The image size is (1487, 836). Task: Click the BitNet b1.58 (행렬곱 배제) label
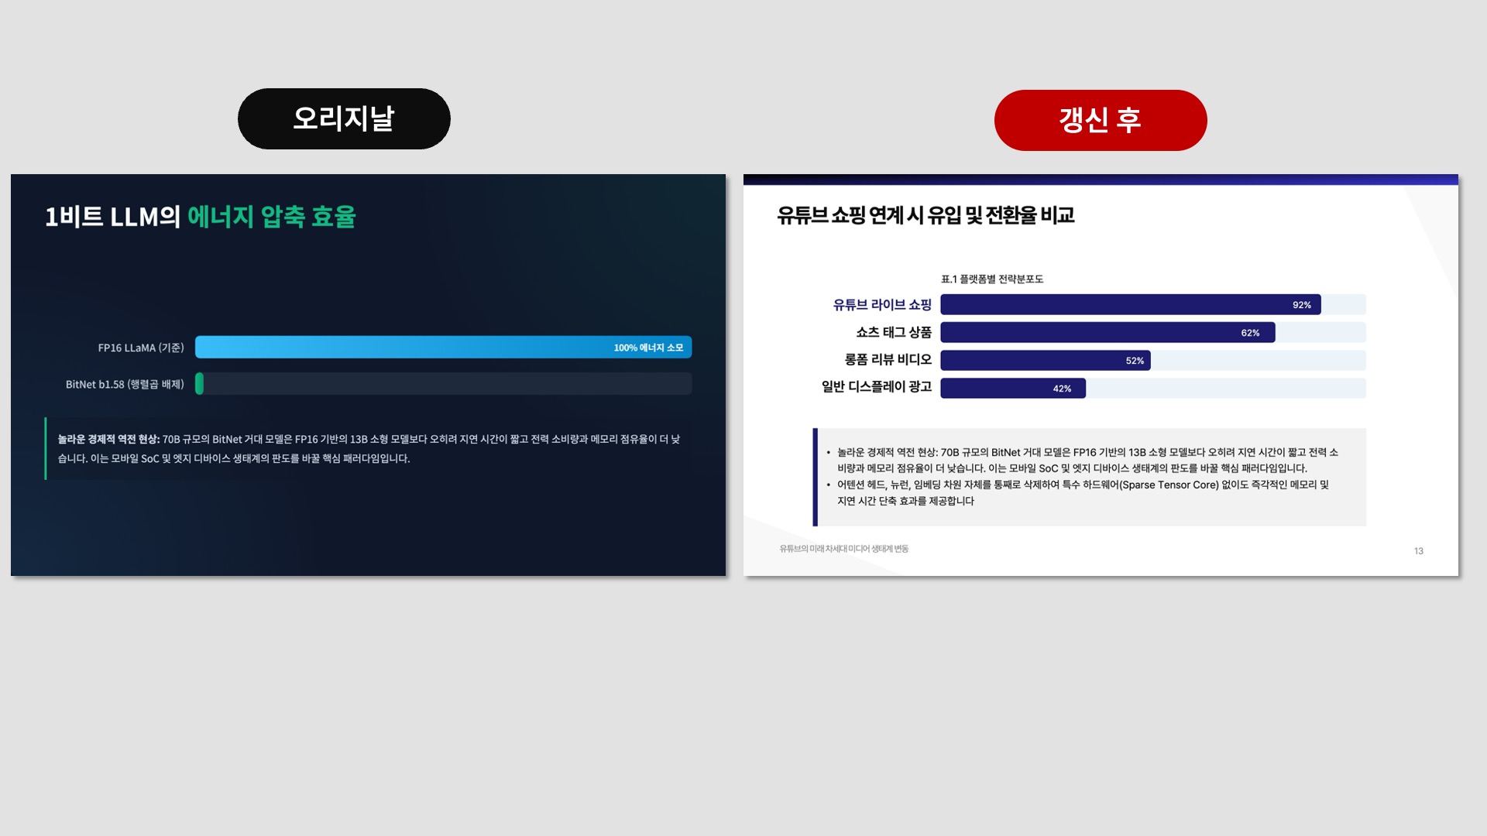click(125, 384)
